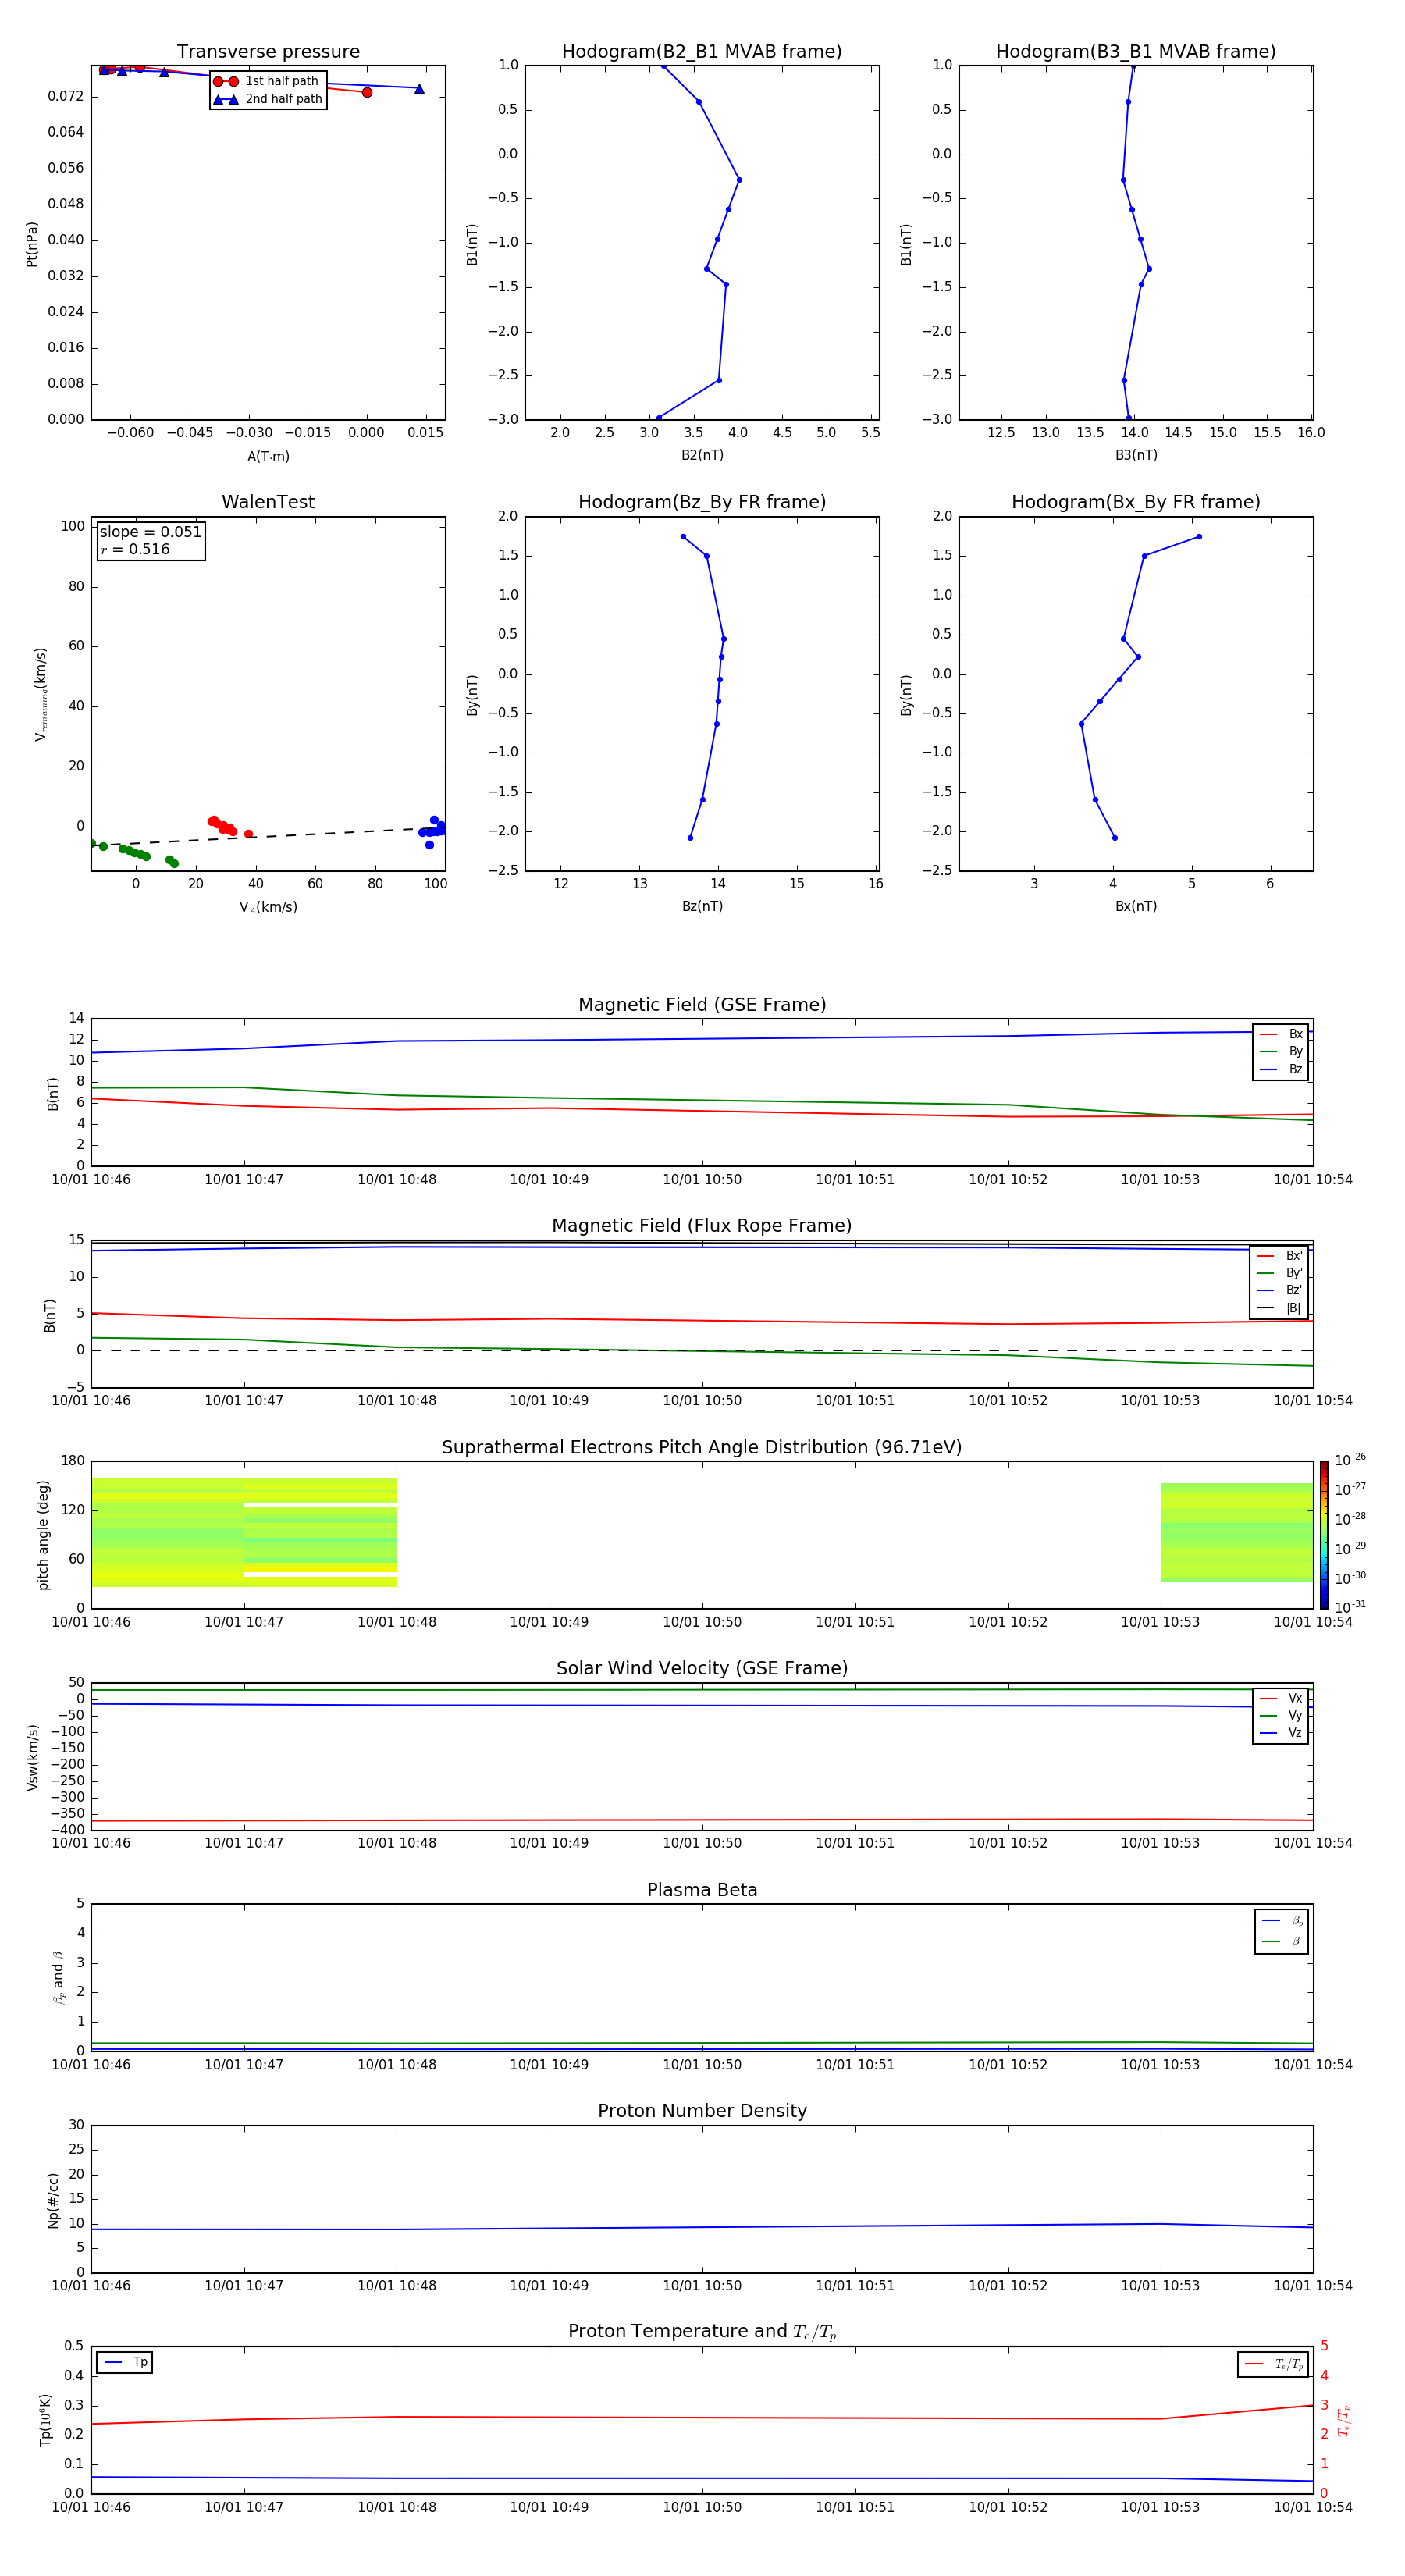Select the 'Hodogram(Bz_By FR frame)' title
This screenshot has width=1405, height=2576.
[702, 502]
